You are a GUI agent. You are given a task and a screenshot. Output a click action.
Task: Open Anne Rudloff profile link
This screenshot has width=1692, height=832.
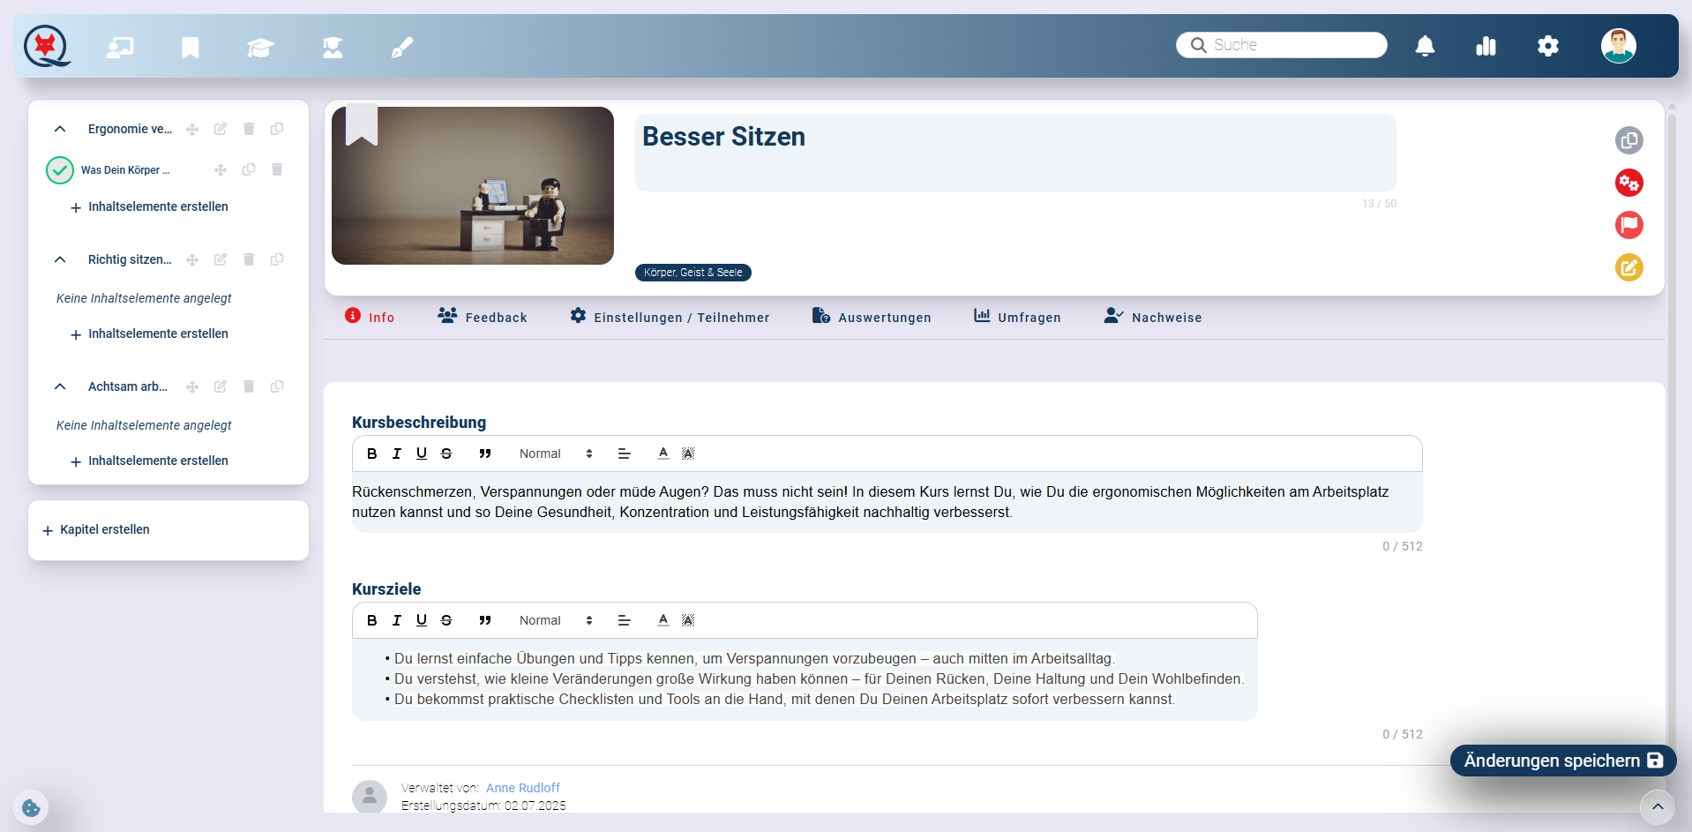click(x=523, y=788)
